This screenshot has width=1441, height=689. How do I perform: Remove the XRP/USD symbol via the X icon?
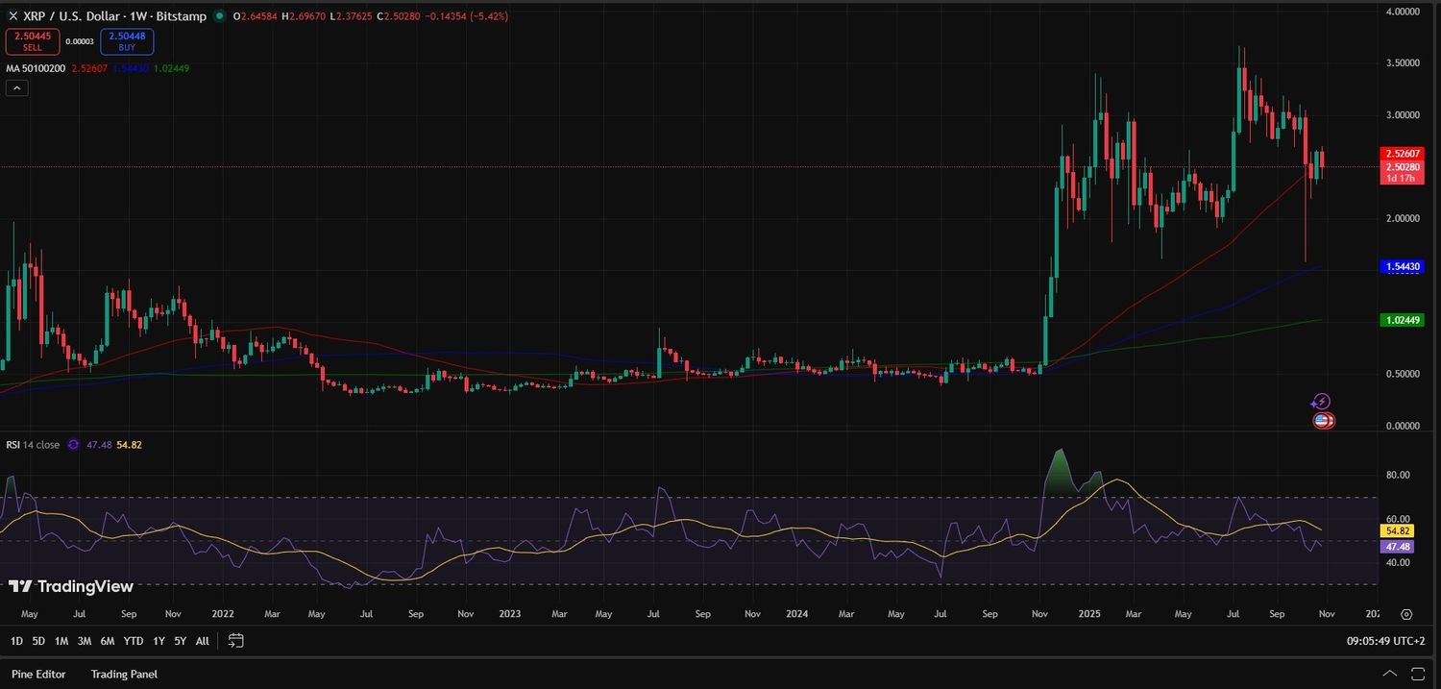11,16
